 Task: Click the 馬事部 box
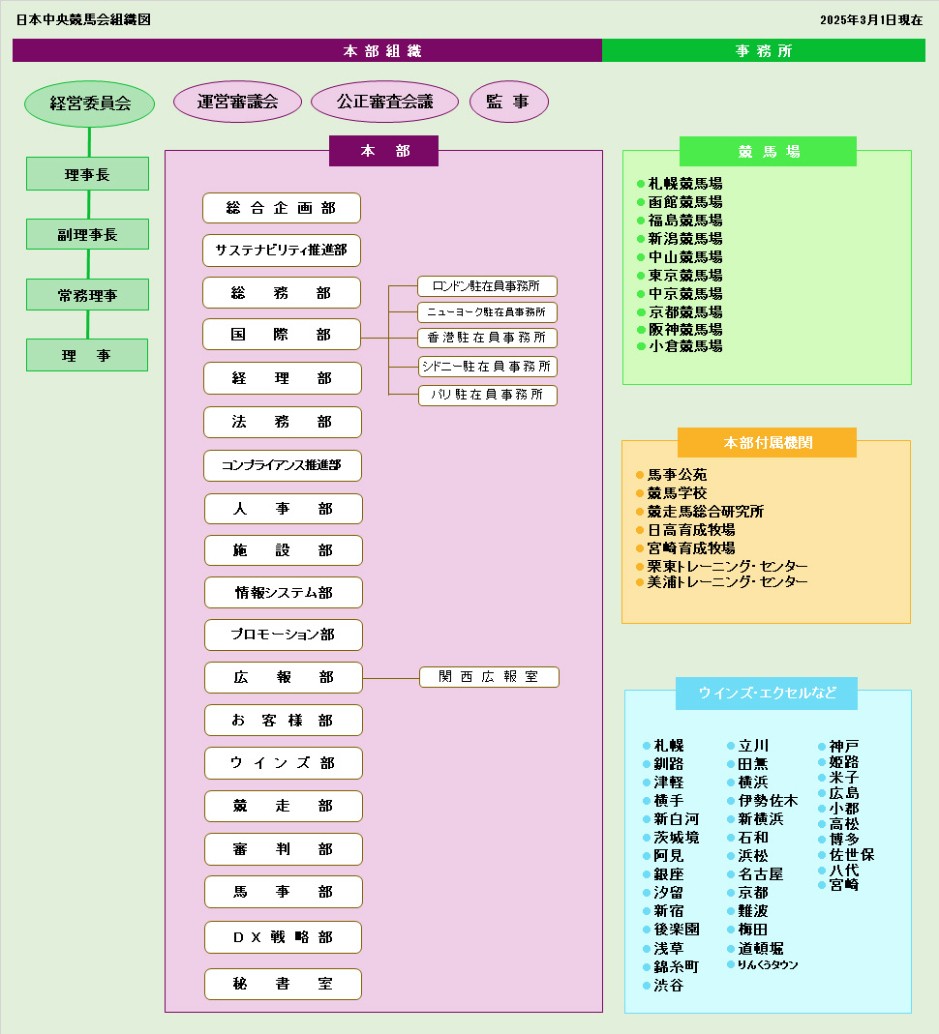(x=283, y=892)
